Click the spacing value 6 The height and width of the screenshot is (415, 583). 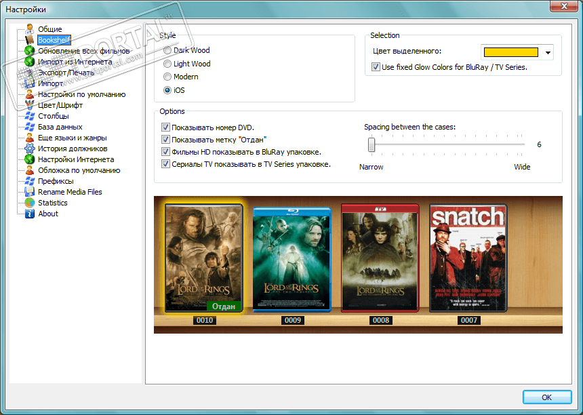click(539, 144)
